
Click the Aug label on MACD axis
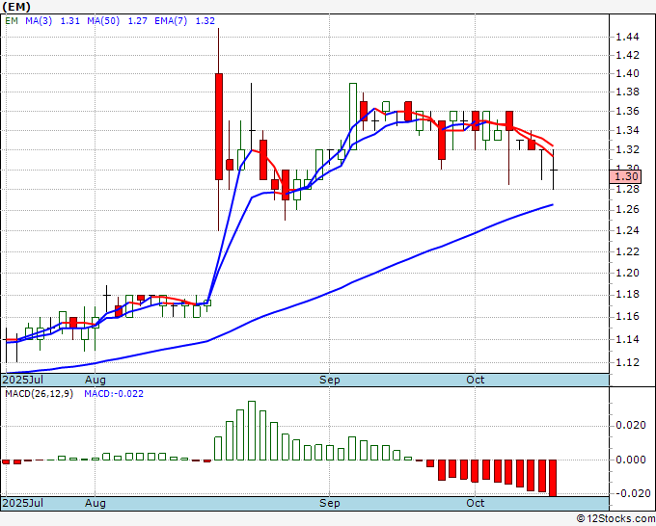[96, 503]
